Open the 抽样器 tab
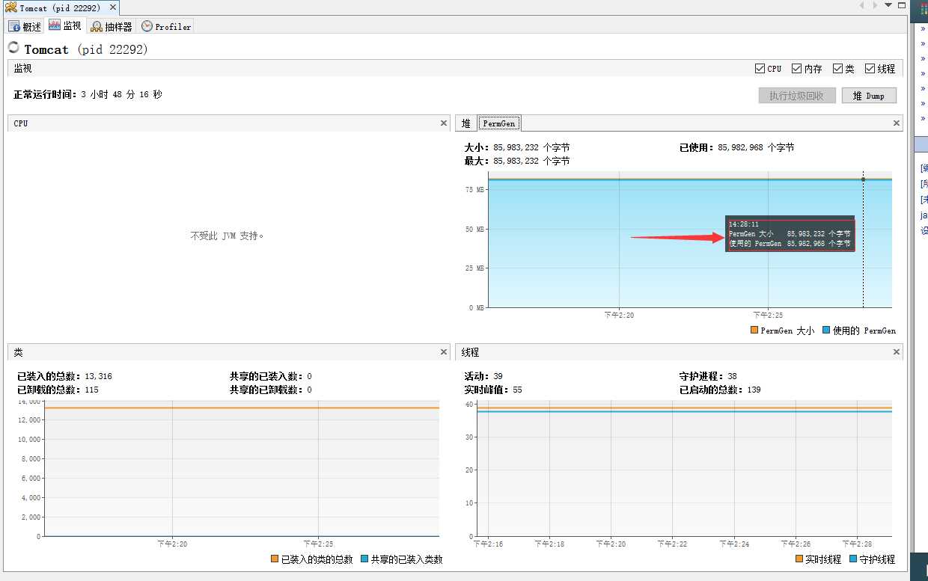Screen dimensions: 928x581 coord(112,26)
